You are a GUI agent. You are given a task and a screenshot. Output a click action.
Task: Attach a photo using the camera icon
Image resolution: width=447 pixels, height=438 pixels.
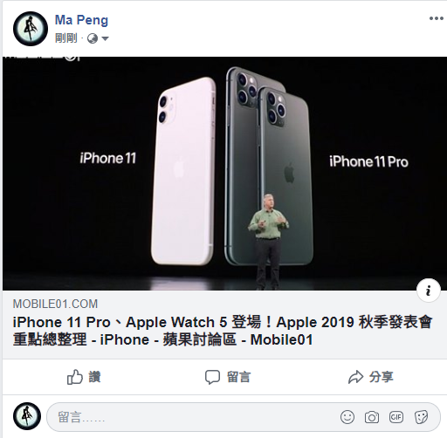pyautogui.click(x=372, y=418)
